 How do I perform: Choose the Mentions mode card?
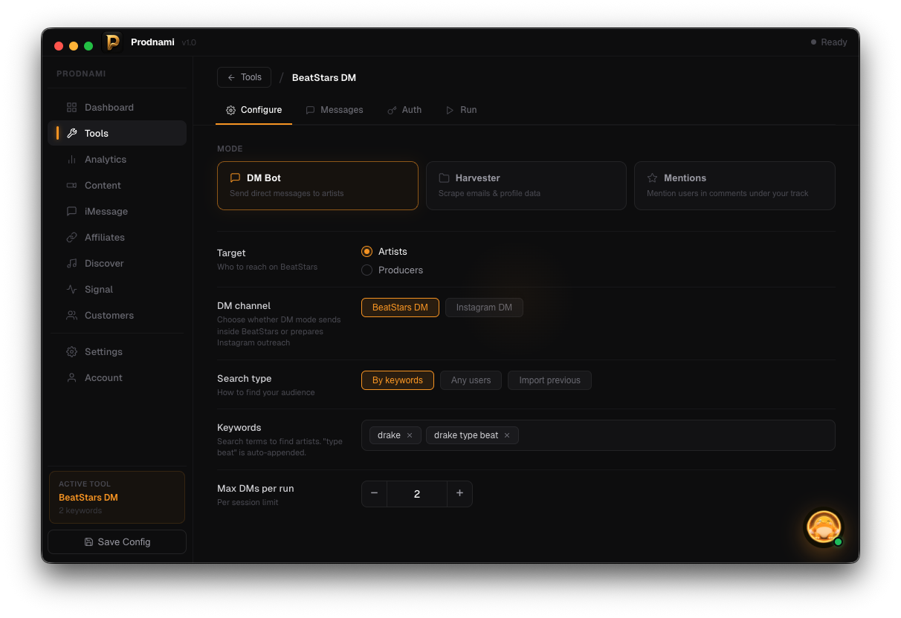[x=734, y=186]
